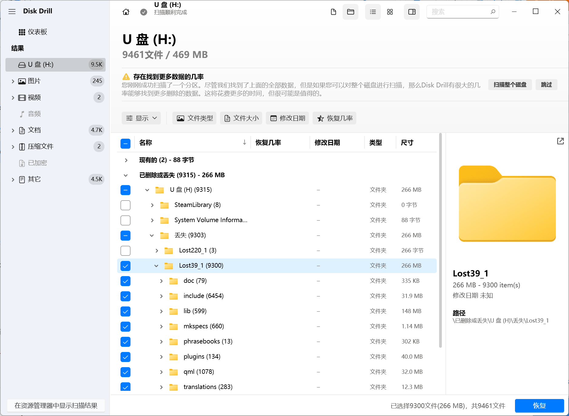Image resolution: width=569 pixels, height=416 pixels.
Task: Expand qml (1078) folder
Action: [161, 372]
